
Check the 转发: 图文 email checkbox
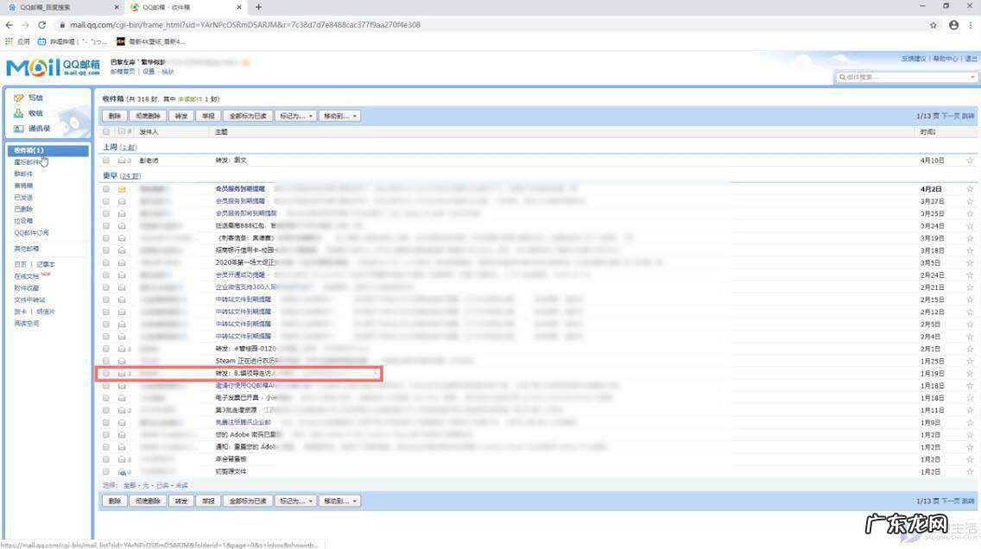click(x=106, y=161)
